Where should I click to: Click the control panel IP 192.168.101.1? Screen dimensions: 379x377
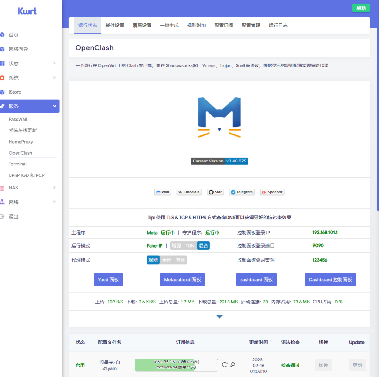coord(325,232)
